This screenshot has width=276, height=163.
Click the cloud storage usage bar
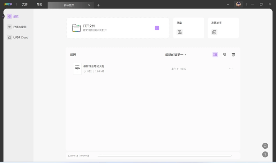165,156
